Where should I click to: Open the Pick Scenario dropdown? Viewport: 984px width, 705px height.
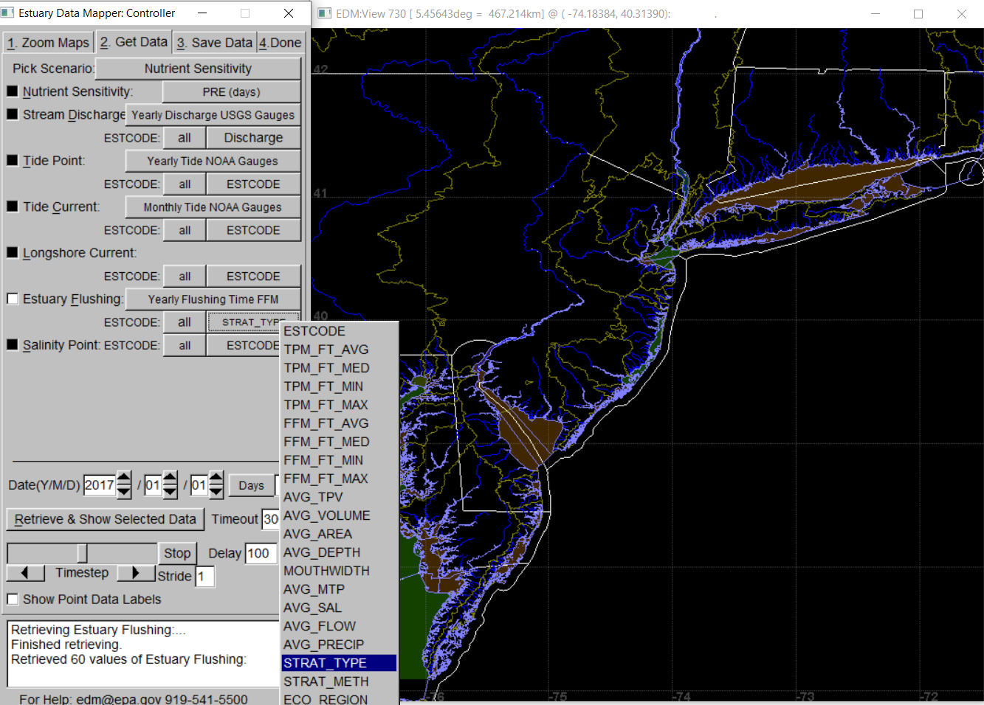pyautogui.click(x=197, y=68)
